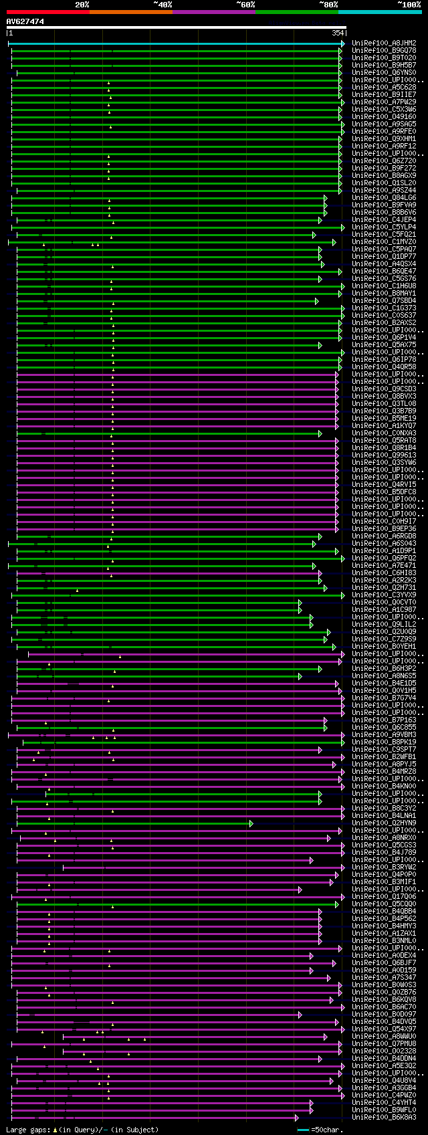Select hit UniRef100_C1MVZ0

[x=384, y=242]
